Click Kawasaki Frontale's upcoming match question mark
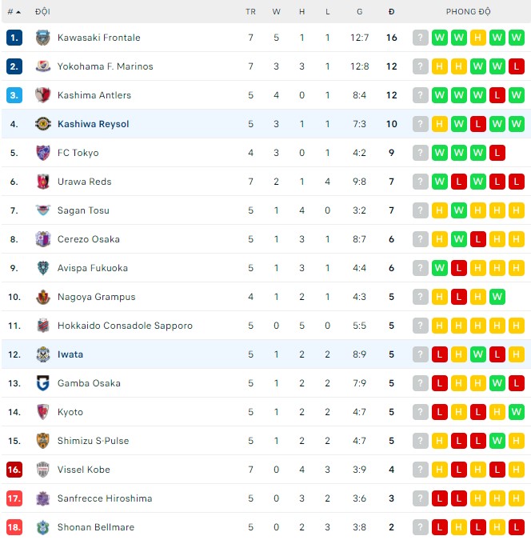This screenshot has height=540, width=531. pyautogui.click(x=421, y=38)
